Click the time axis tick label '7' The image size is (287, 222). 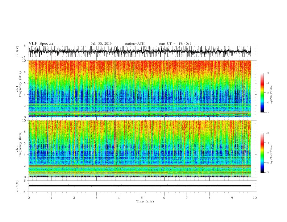pyautogui.click(x=187, y=198)
